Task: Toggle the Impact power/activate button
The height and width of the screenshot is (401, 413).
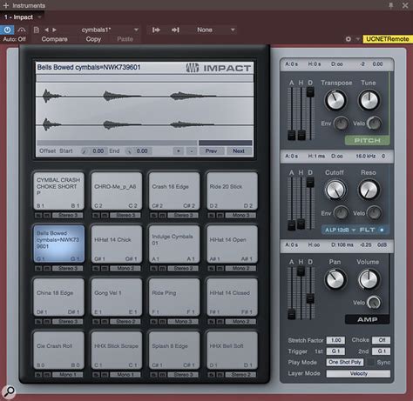Action: [7, 30]
